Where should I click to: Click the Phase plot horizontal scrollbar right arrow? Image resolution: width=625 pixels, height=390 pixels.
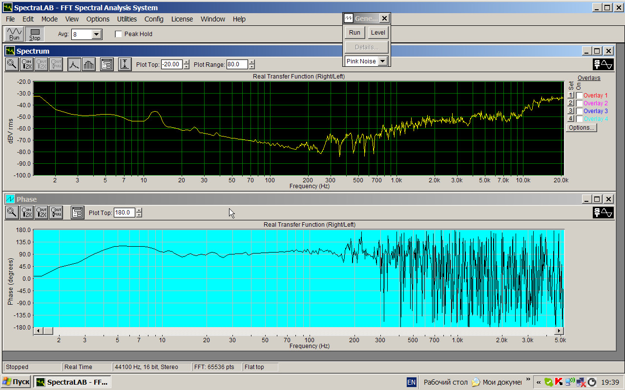point(560,331)
